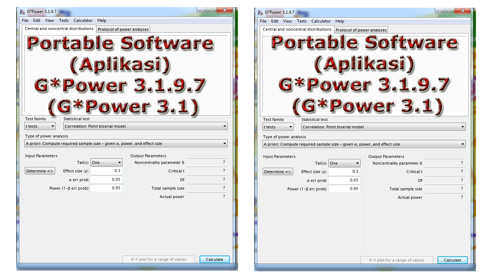This screenshot has width=488, height=277.
Task: Open the File menu in the right window
Action: pos(263,21)
